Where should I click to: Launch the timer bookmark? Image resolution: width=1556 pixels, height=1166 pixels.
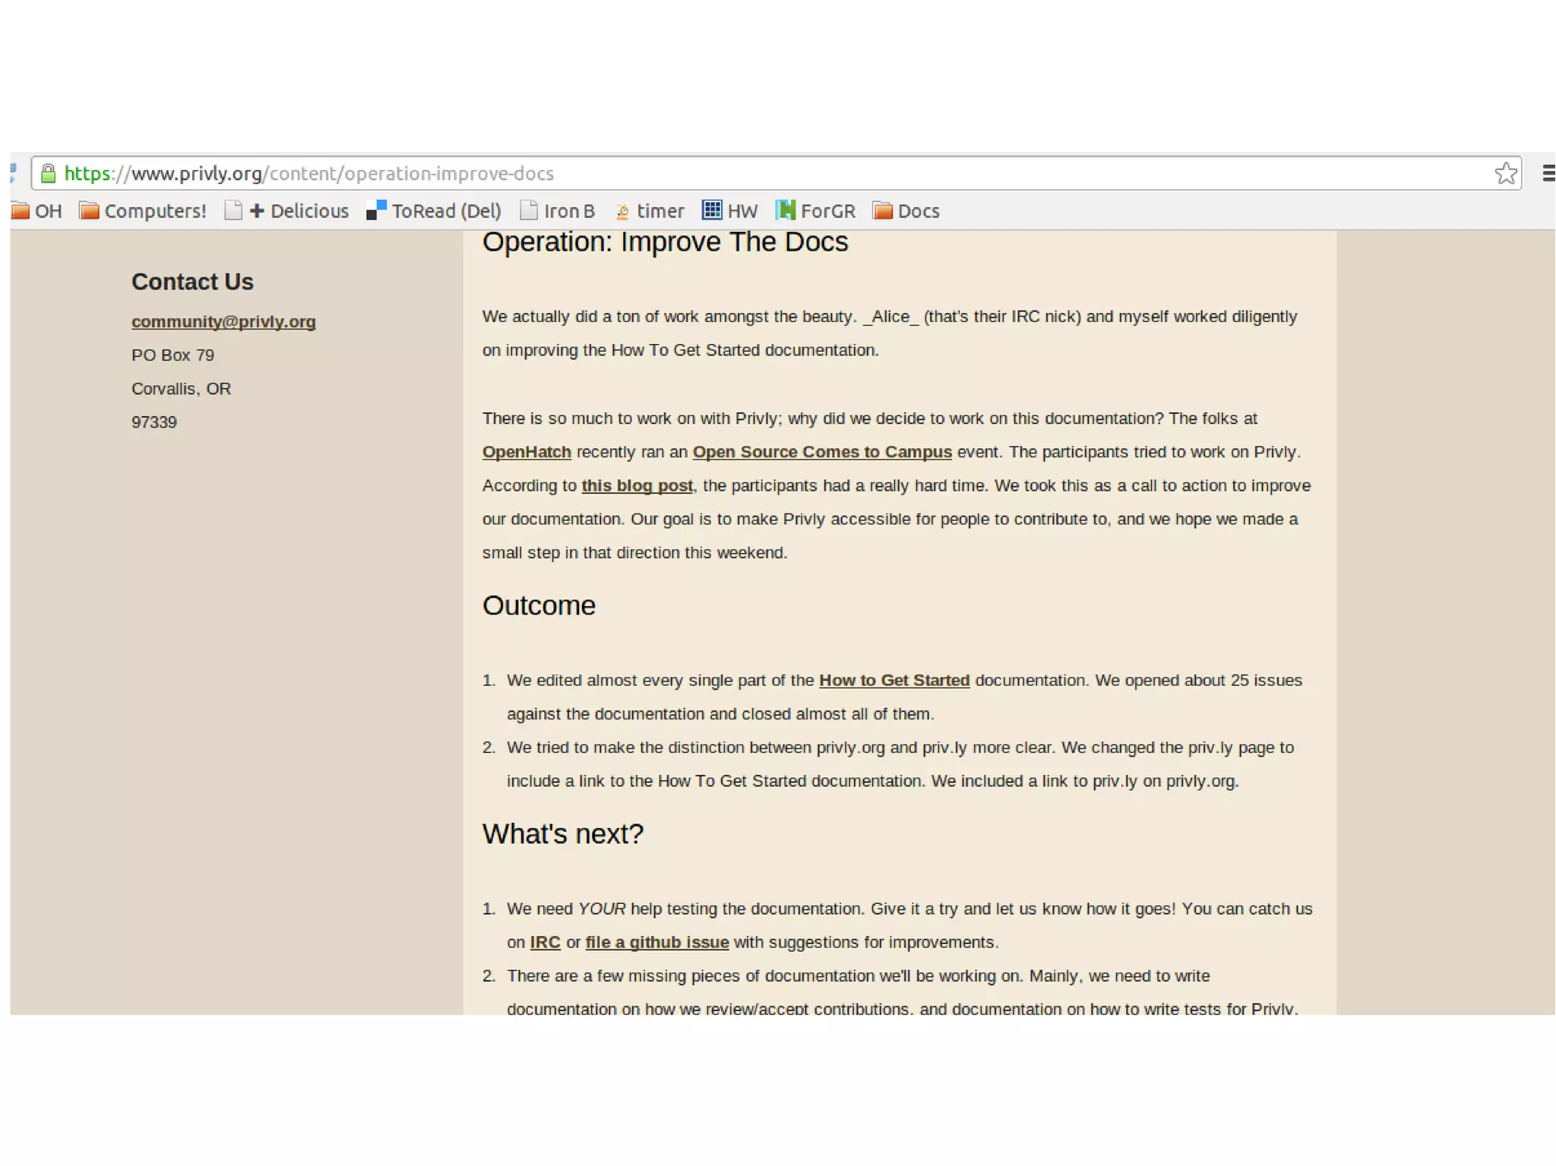(650, 211)
